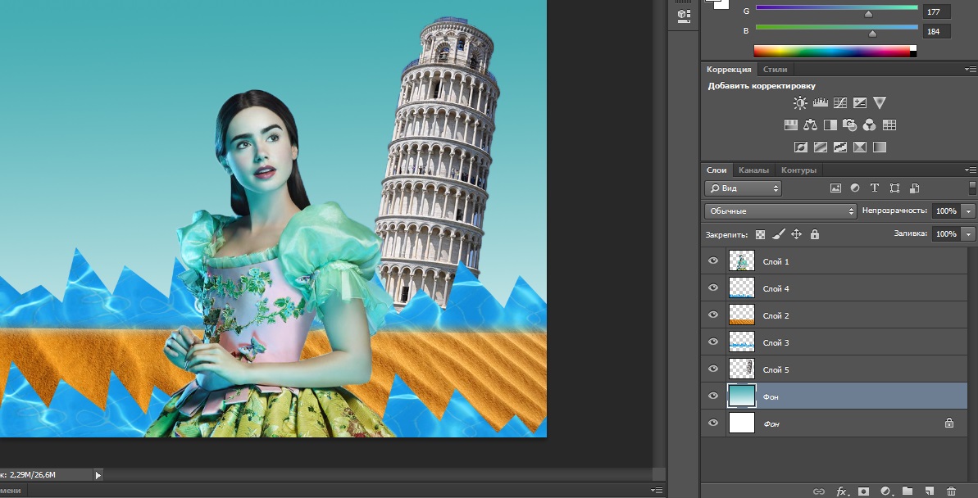This screenshot has width=978, height=498.
Task: Add a Black & White adjustment
Action: pyautogui.click(x=830, y=124)
